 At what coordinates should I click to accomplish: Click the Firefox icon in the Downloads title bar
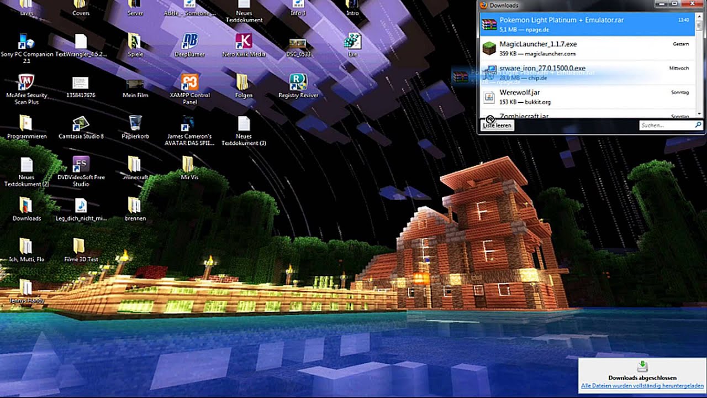[x=484, y=5]
